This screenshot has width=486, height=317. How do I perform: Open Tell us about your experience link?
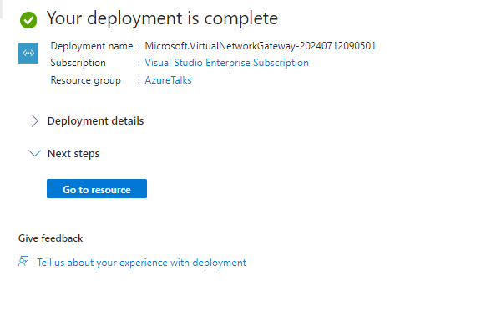pyautogui.click(x=142, y=263)
